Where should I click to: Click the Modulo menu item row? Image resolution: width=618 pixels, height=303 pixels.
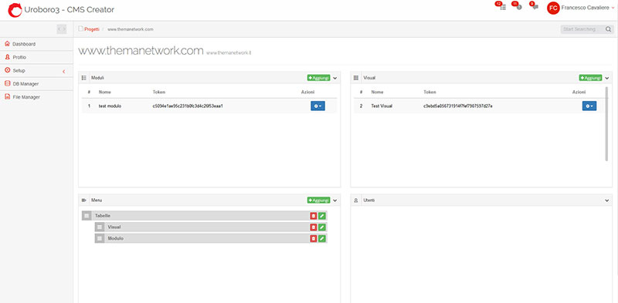pos(211,238)
